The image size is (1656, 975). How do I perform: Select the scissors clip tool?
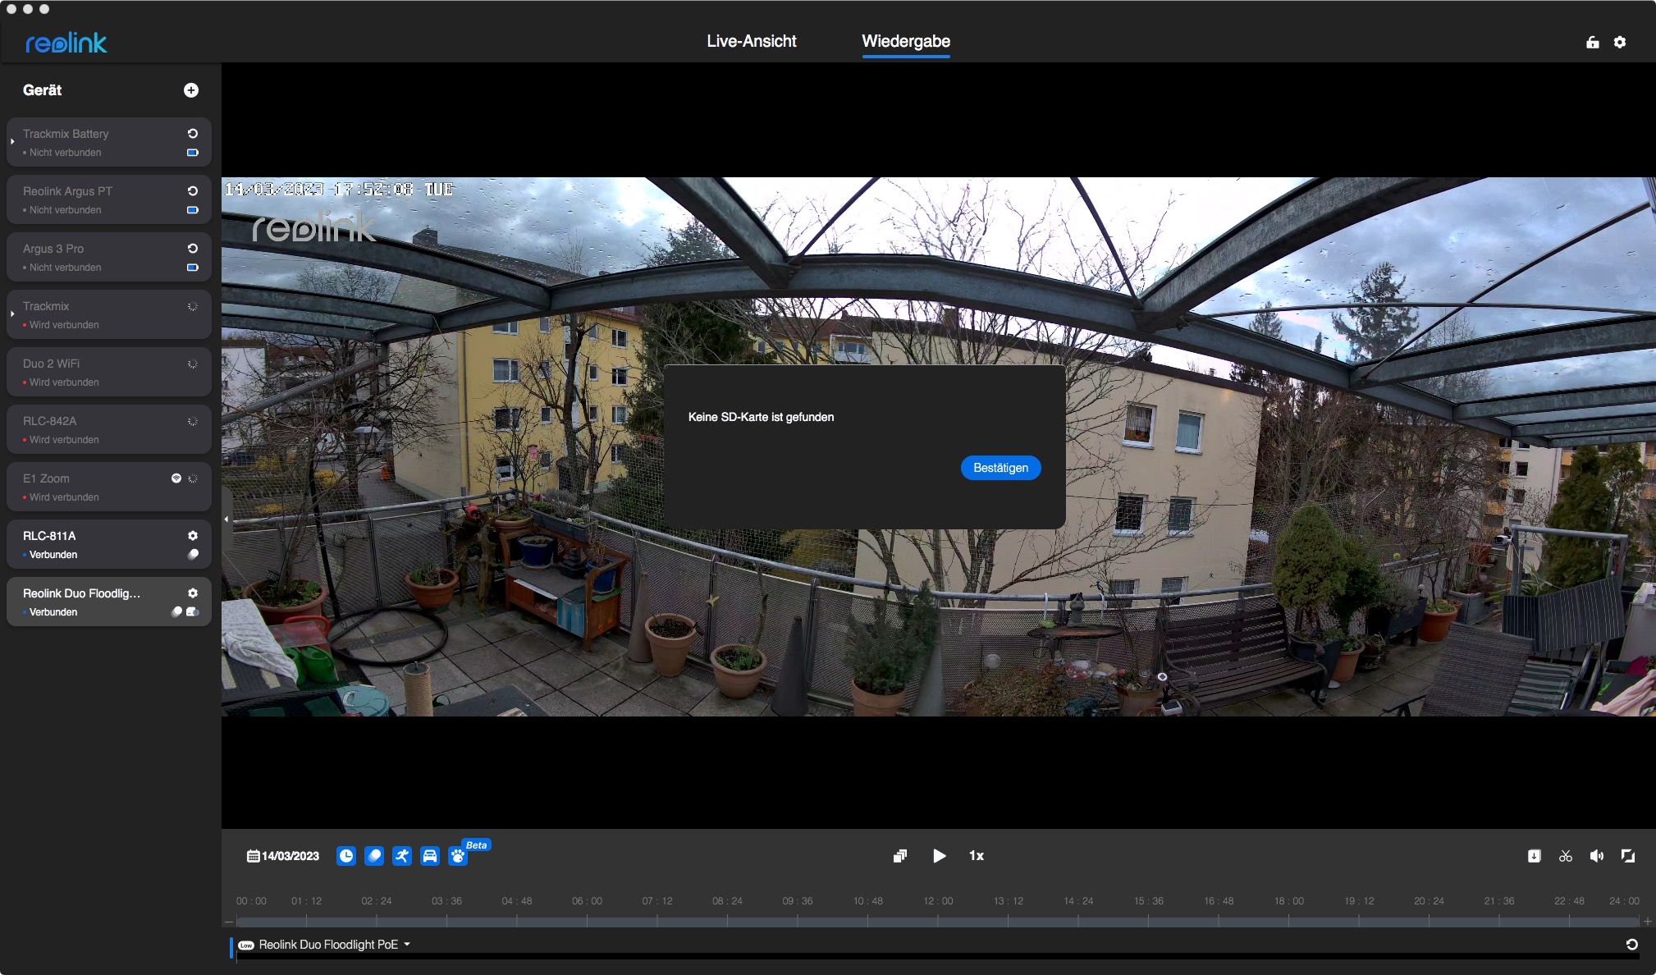[x=1566, y=856]
